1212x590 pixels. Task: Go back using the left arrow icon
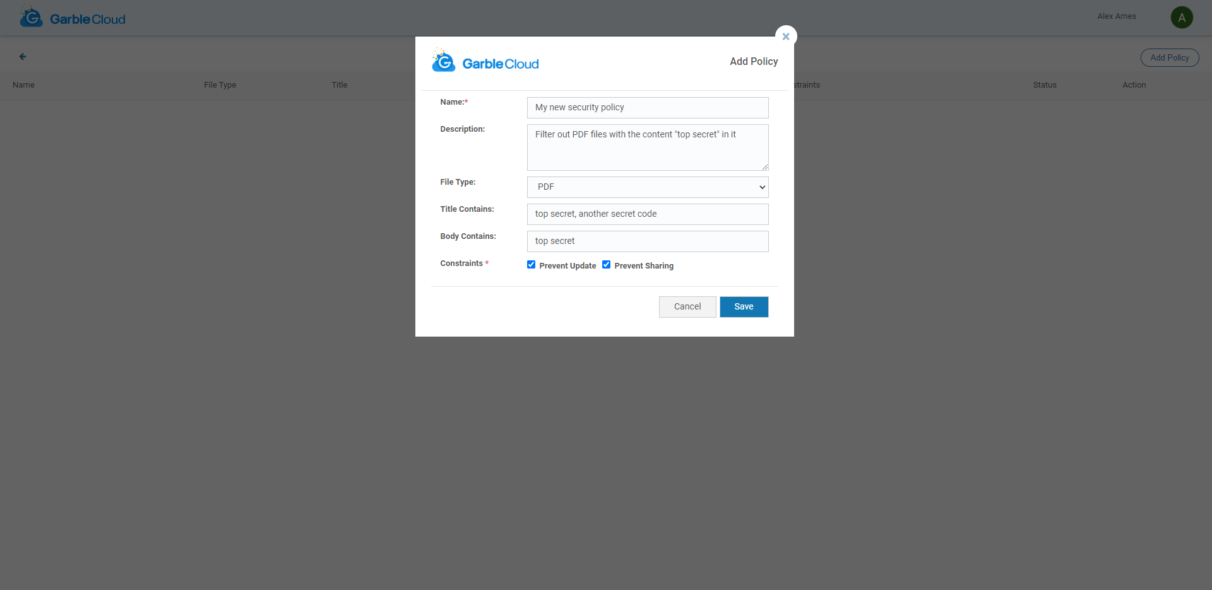tap(23, 57)
